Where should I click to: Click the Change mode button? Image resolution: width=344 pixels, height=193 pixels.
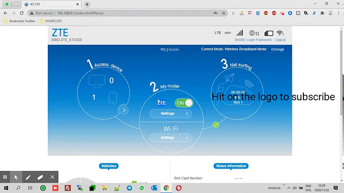(278, 49)
